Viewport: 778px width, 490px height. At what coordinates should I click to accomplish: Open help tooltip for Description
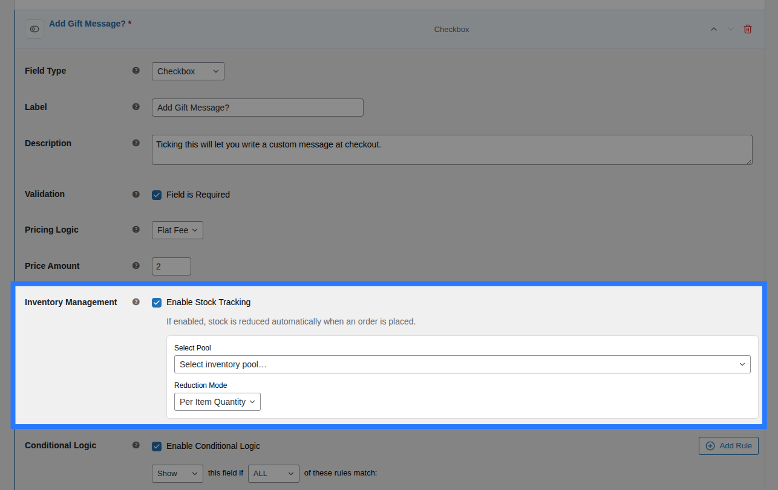coord(136,143)
